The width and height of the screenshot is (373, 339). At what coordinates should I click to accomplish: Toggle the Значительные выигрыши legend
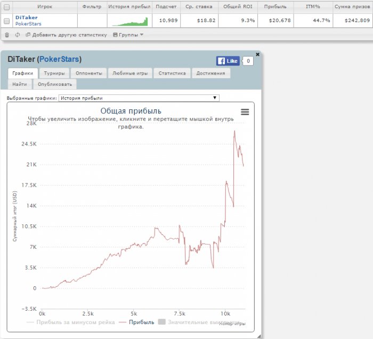[199, 322]
